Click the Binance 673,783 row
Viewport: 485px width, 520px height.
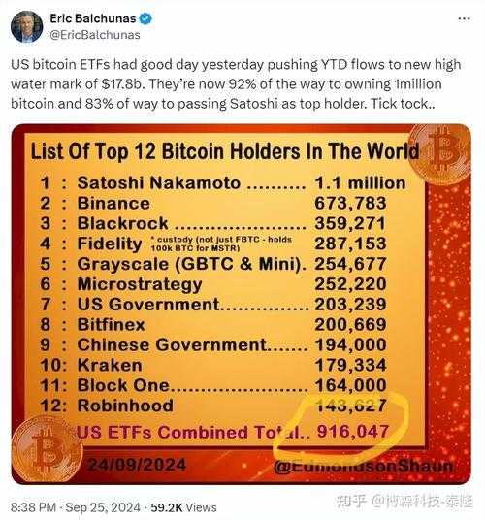pos(213,203)
